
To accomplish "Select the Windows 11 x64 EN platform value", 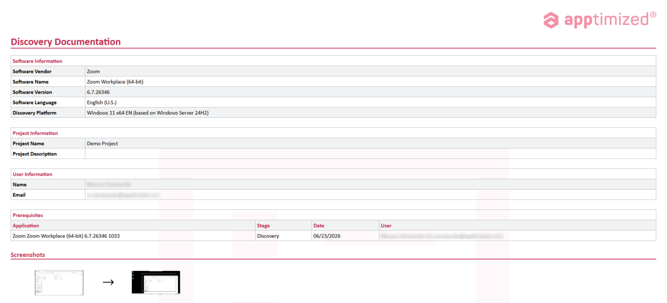I will pyautogui.click(x=148, y=113).
